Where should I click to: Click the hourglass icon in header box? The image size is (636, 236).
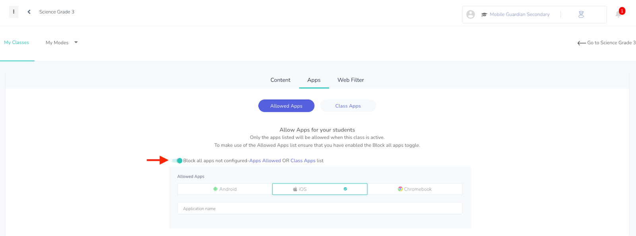[581, 15]
